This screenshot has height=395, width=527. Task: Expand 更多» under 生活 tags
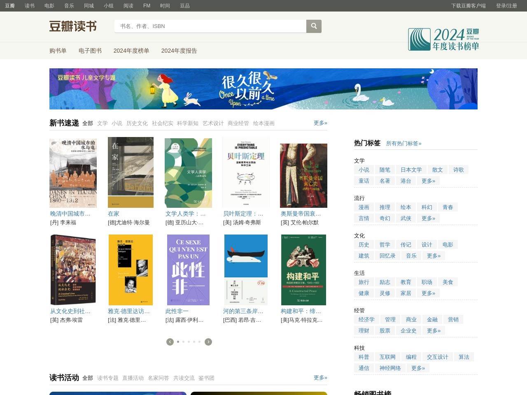click(x=429, y=293)
